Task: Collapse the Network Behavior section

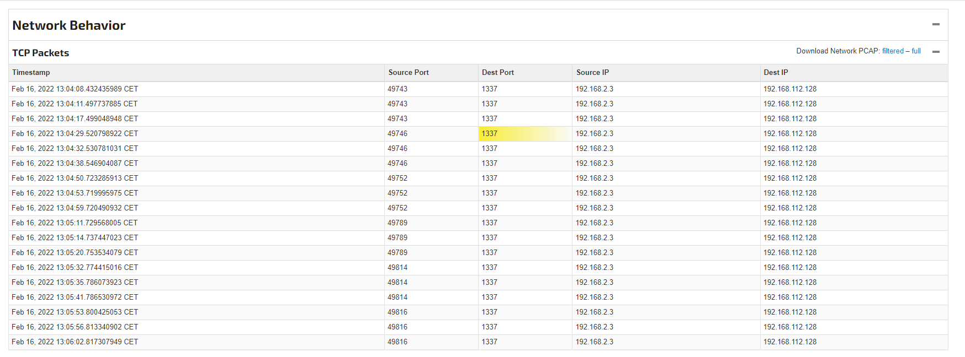Action: click(936, 24)
